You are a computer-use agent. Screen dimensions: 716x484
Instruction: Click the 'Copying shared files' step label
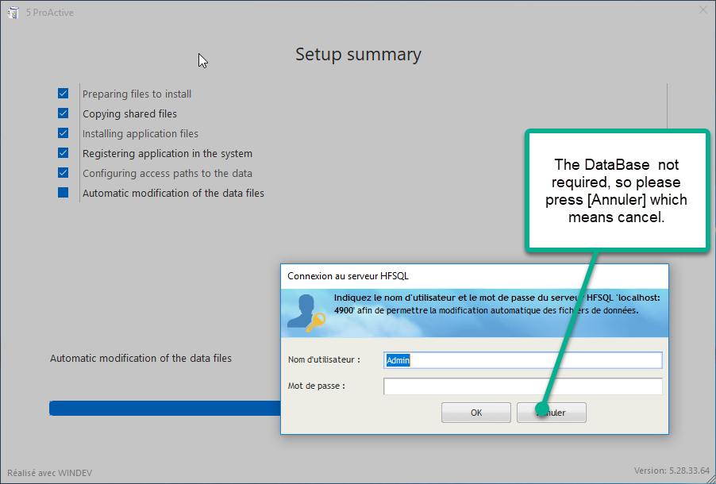[129, 114]
